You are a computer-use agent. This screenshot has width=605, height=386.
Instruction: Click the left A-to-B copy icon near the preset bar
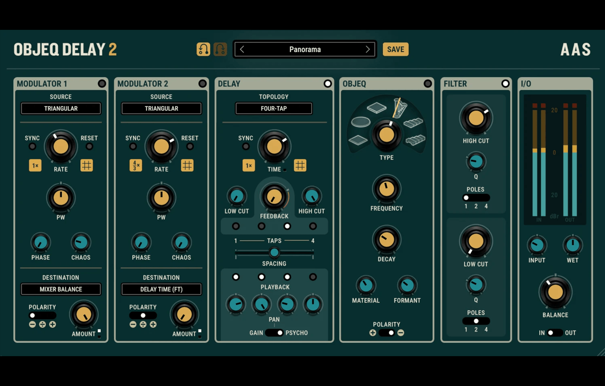coord(203,49)
